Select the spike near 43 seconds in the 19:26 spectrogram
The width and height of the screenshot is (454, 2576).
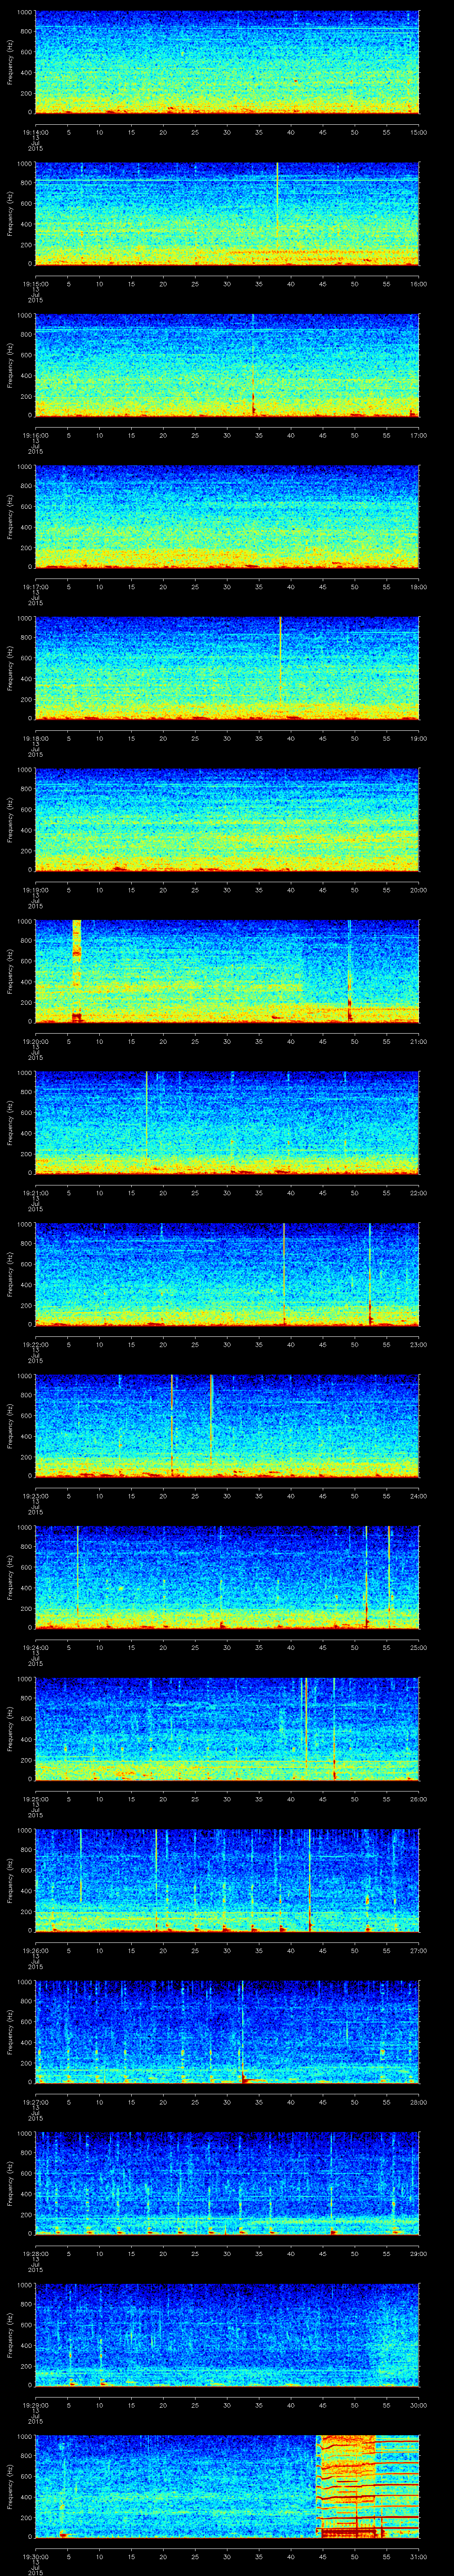(x=310, y=1880)
